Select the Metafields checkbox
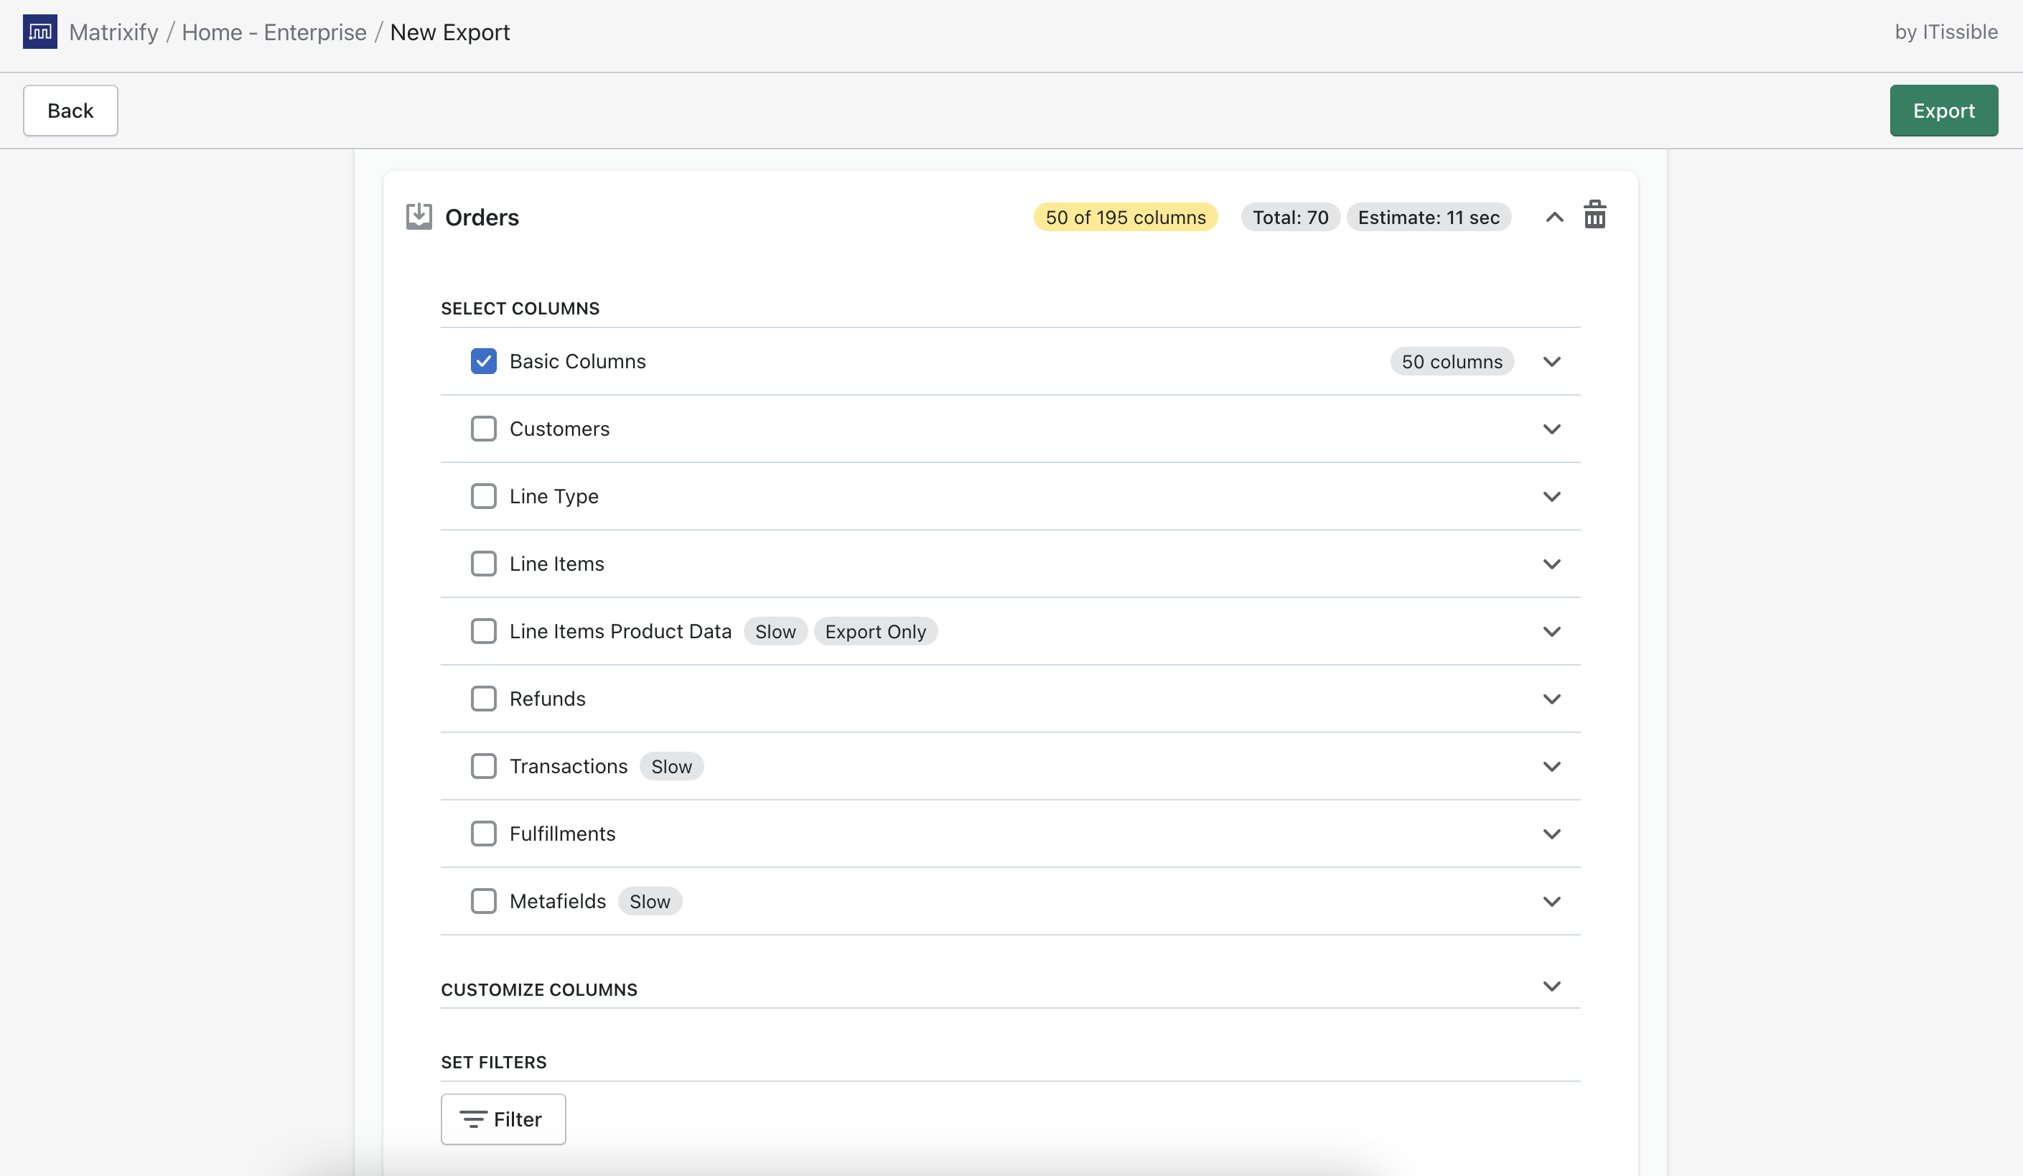Screen dimensions: 2023x1176 pyautogui.click(x=483, y=900)
